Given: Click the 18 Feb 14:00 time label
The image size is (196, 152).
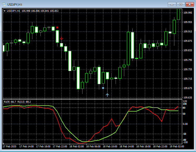Looking at the screenshot, I should click(127, 146).
